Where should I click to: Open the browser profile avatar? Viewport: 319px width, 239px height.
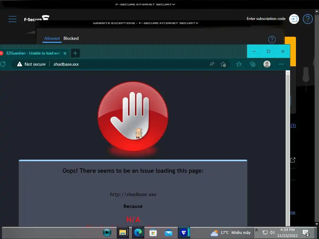267,64
